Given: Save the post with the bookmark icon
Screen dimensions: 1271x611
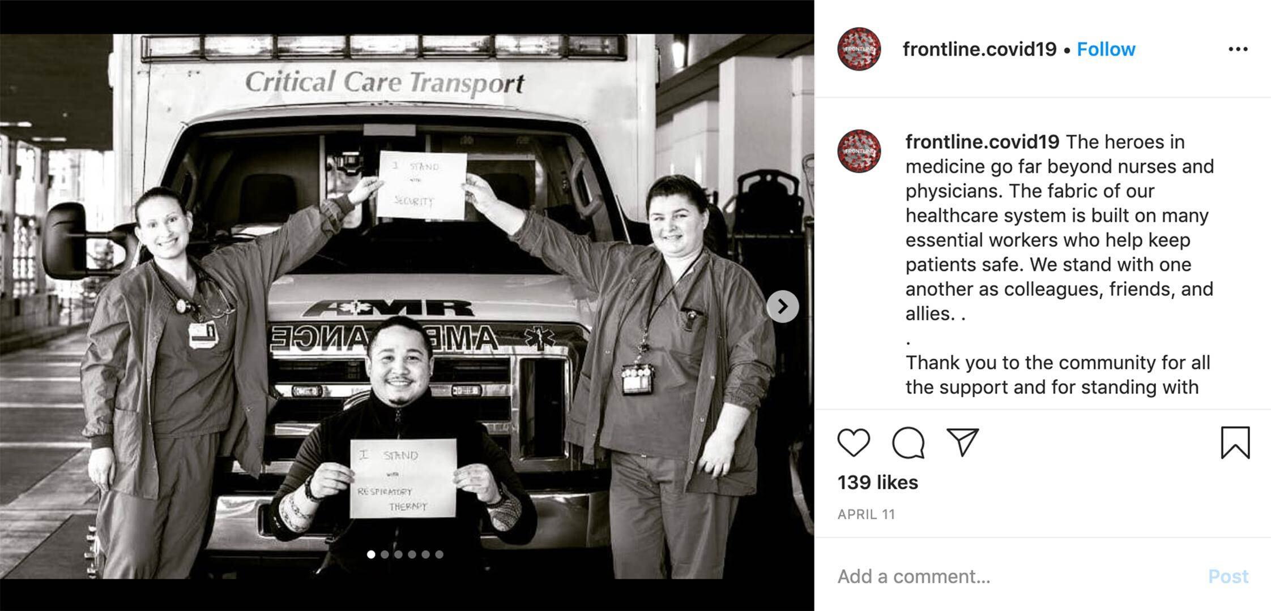Looking at the screenshot, I should pyautogui.click(x=1235, y=442).
